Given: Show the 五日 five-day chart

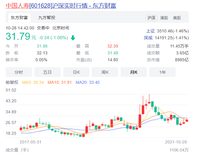Looking at the screenshot, I should [48, 72].
